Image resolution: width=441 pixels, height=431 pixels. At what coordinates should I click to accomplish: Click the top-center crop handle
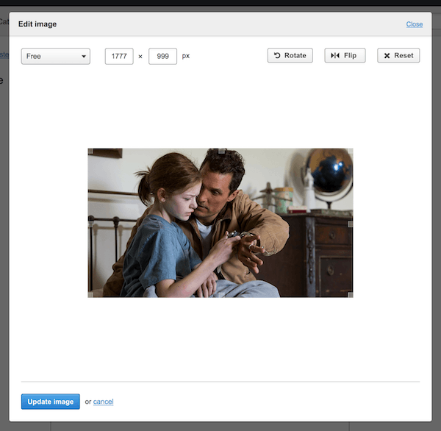[222, 152]
